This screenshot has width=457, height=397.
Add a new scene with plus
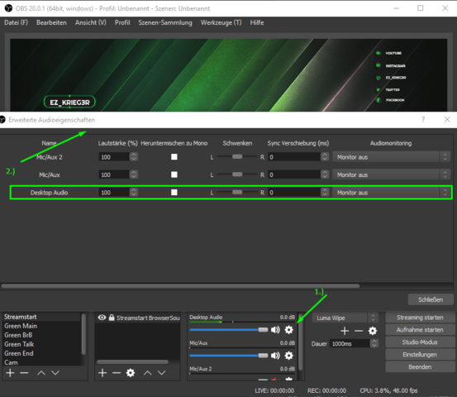point(10,373)
